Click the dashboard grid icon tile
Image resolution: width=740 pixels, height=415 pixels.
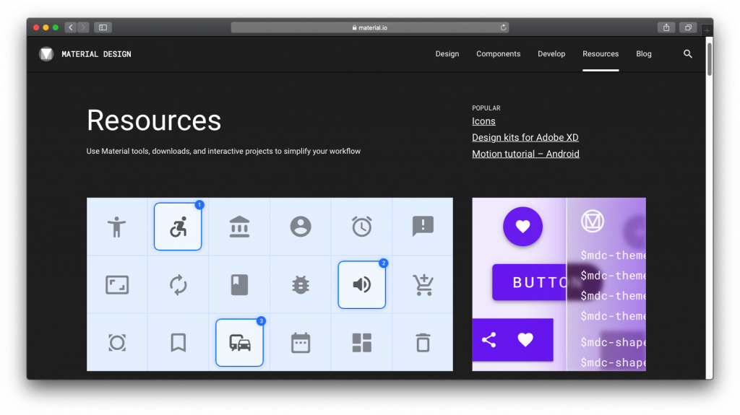(362, 343)
